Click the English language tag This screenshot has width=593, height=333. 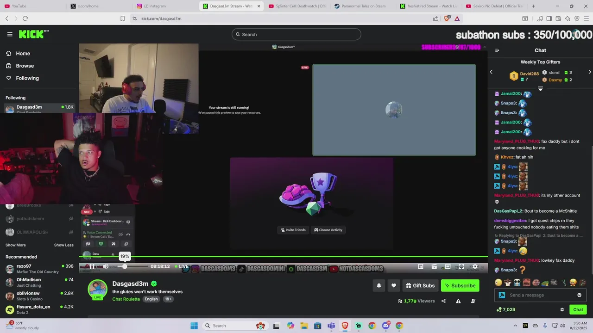(x=151, y=299)
